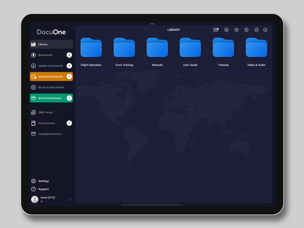The height and width of the screenshot is (228, 304).
Task: Open the User Guide folder
Action: pyautogui.click(x=190, y=52)
